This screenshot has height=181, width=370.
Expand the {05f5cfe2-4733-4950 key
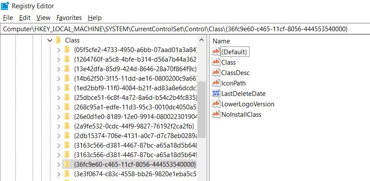pyautogui.click(x=59, y=50)
